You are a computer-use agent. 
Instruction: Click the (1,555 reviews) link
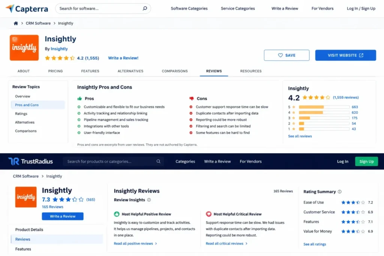(x=345, y=97)
